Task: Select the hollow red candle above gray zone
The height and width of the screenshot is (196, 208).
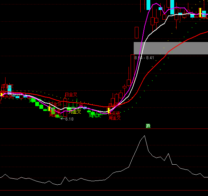Action: [x=136, y=32]
